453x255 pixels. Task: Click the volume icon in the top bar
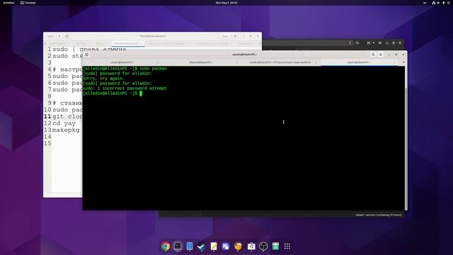(438, 3)
